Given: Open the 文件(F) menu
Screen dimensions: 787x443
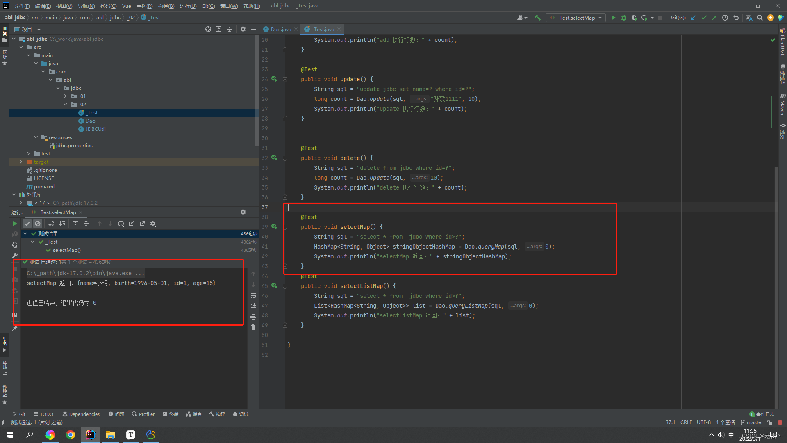Looking at the screenshot, I should pos(22,6).
